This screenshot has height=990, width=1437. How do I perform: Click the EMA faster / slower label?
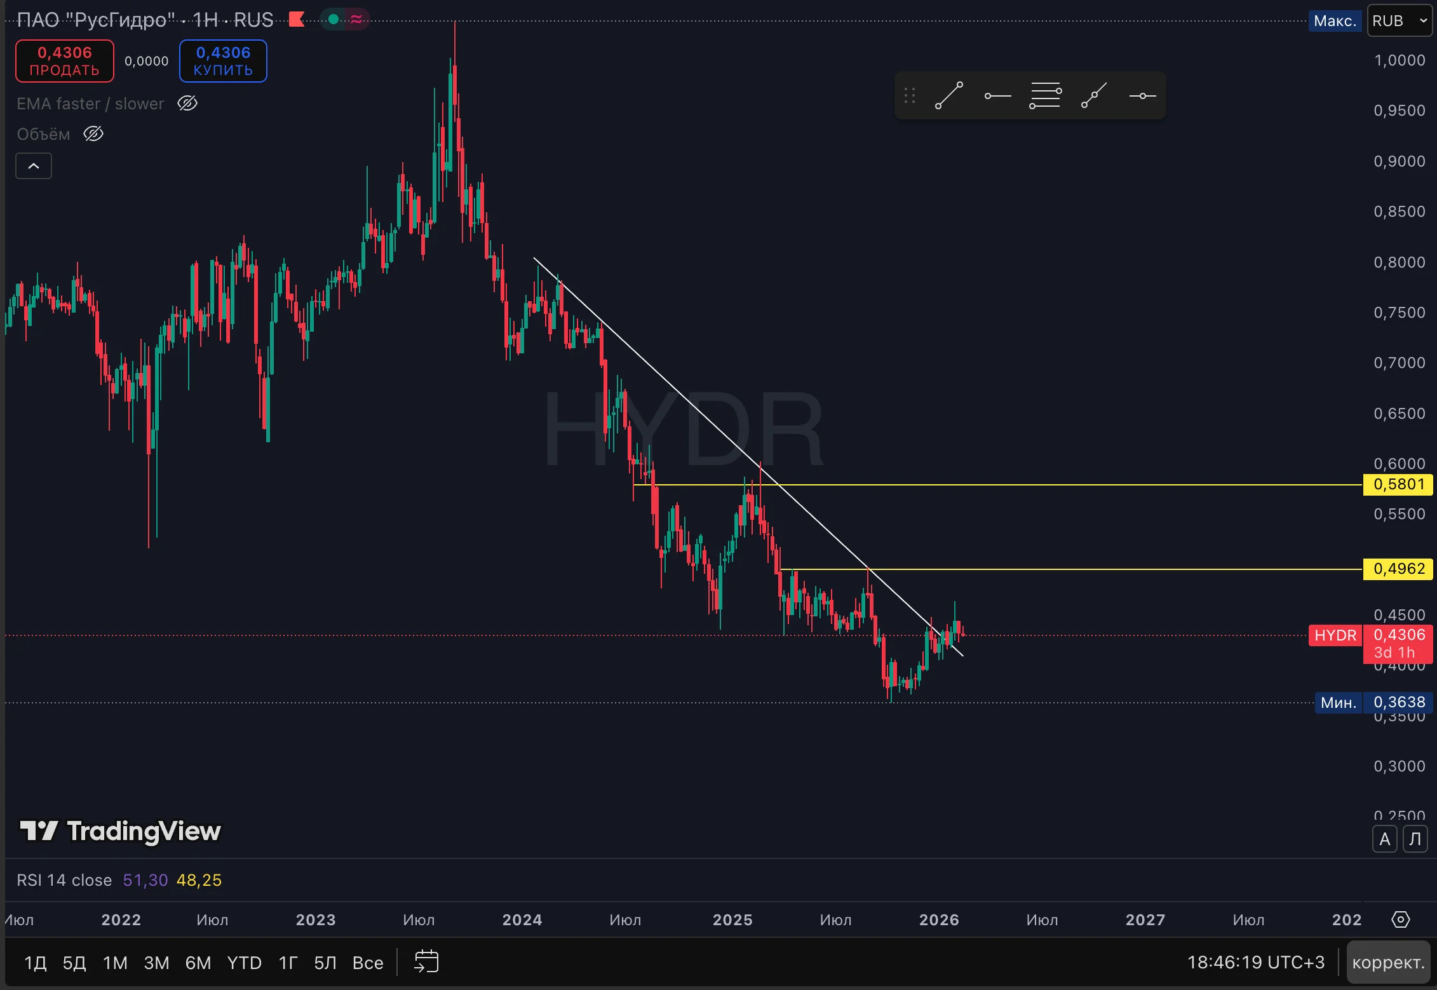click(x=90, y=104)
